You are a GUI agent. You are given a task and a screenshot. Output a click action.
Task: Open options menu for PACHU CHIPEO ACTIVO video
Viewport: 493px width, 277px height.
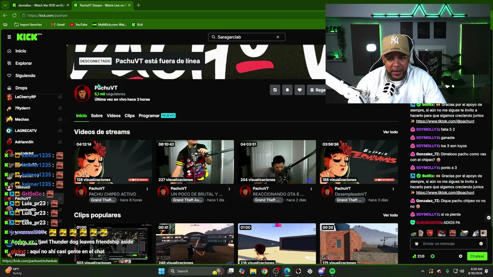click(x=147, y=189)
